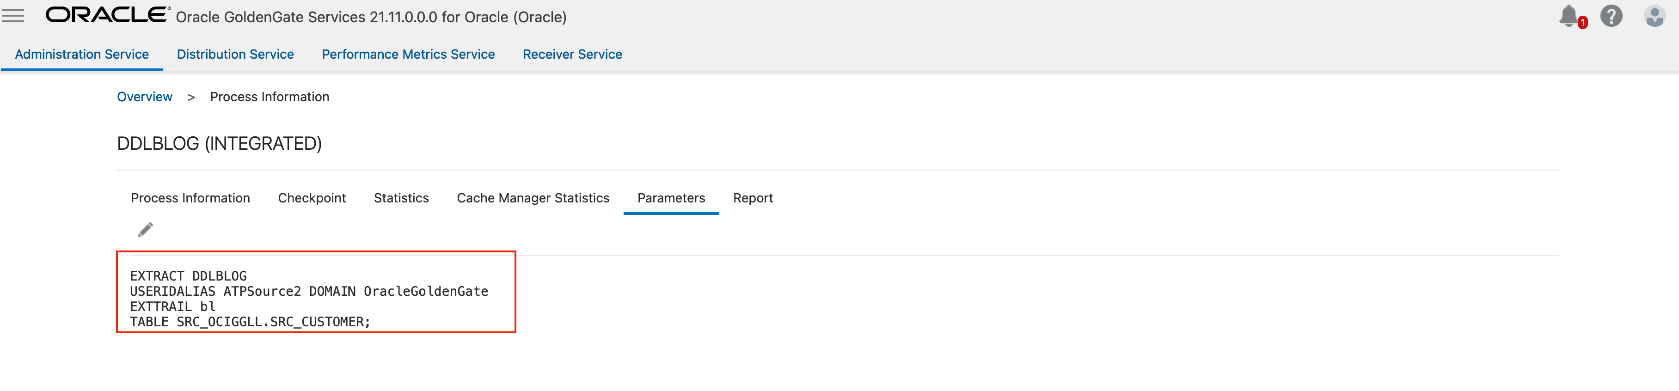Click the EXTRACT DDLBLOG parameter text
This screenshot has height=391, width=1679.
tap(188, 275)
